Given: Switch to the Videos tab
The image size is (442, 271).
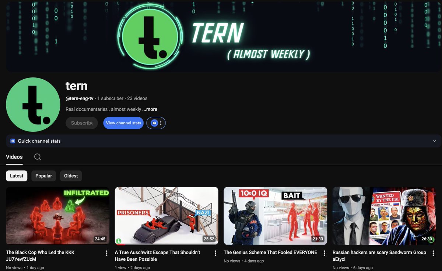Looking at the screenshot, I should [x=14, y=157].
